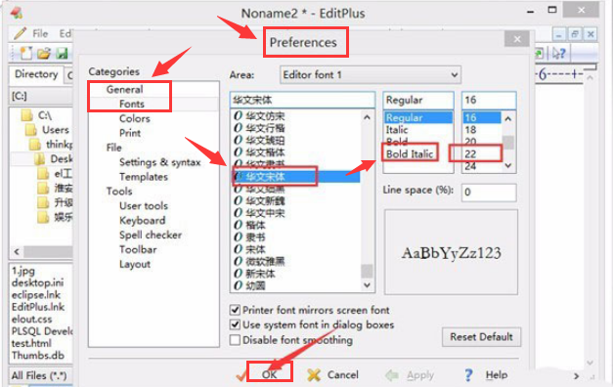The image size is (613, 387).
Task: Select 隶书 in font list
Action: coord(256,237)
